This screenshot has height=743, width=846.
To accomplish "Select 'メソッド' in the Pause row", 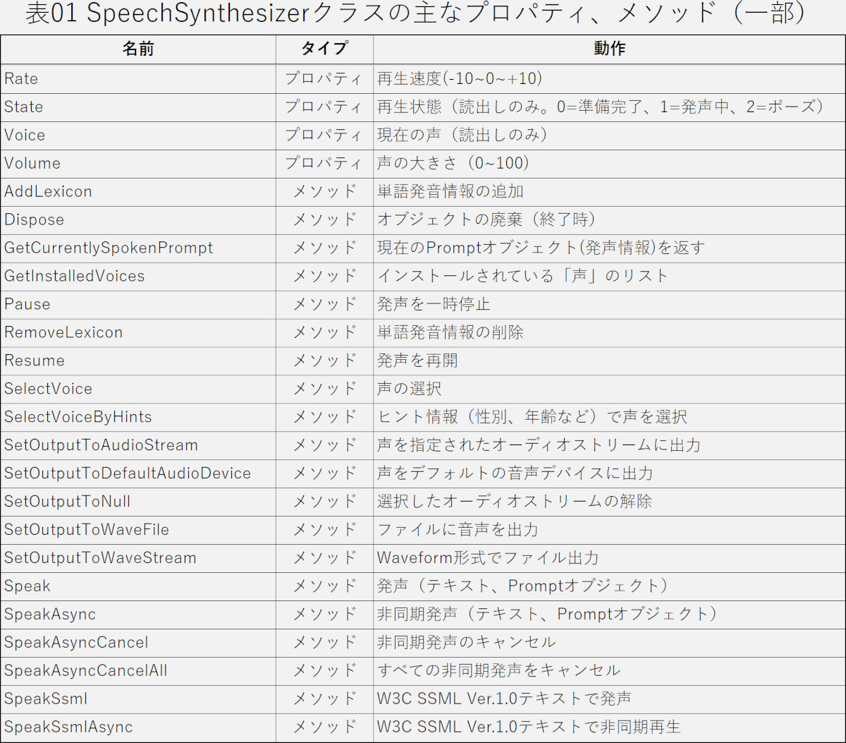I will [x=324, y=304].
